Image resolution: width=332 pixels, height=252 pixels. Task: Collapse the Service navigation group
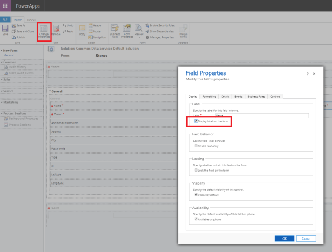(x=2, y=91)
